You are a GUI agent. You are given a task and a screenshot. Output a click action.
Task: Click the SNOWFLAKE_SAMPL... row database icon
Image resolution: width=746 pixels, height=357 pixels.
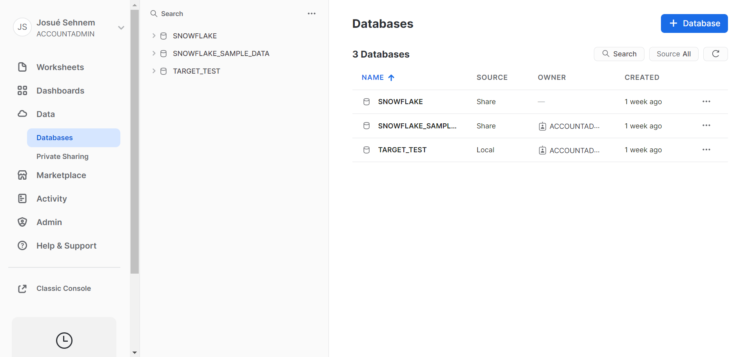click(367, 126)
